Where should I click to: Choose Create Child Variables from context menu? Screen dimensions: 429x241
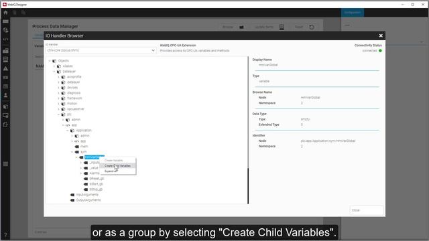pyautogui.click(x=118, y=166)
